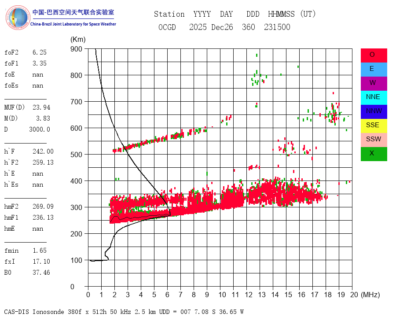Select the pink SSW legend swatch
The image size is (396, 317).
pos(374,140)
